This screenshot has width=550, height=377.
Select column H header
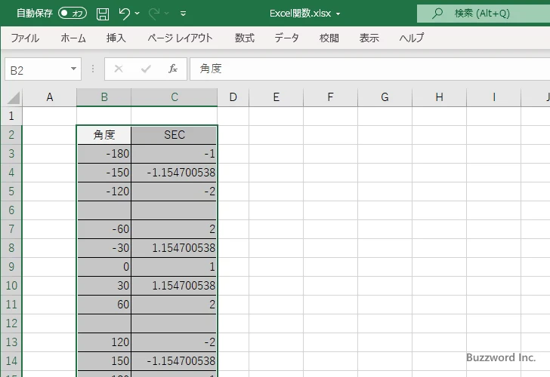tap(439, 97)
